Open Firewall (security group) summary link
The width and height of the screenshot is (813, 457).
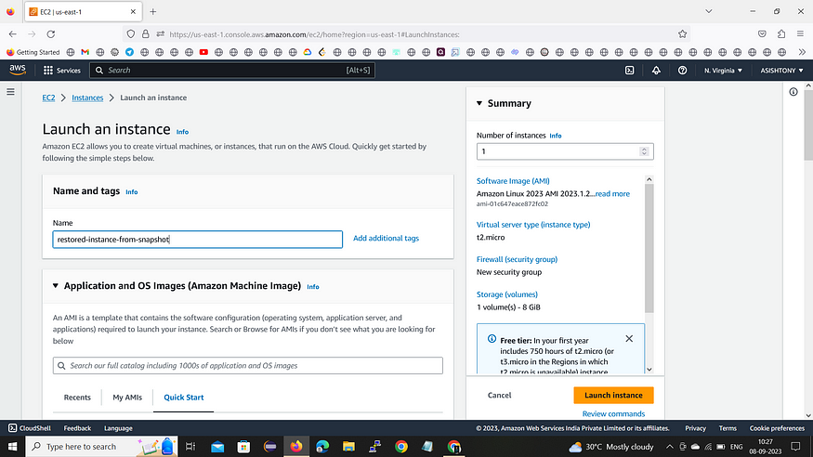click(517, 259)
